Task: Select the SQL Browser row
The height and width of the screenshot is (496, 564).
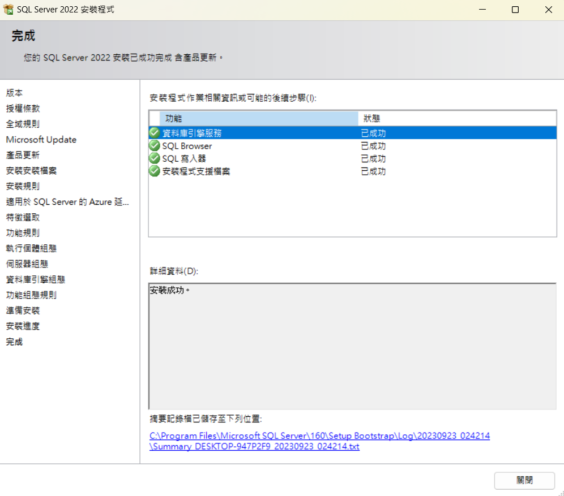Action: [352, 146]
